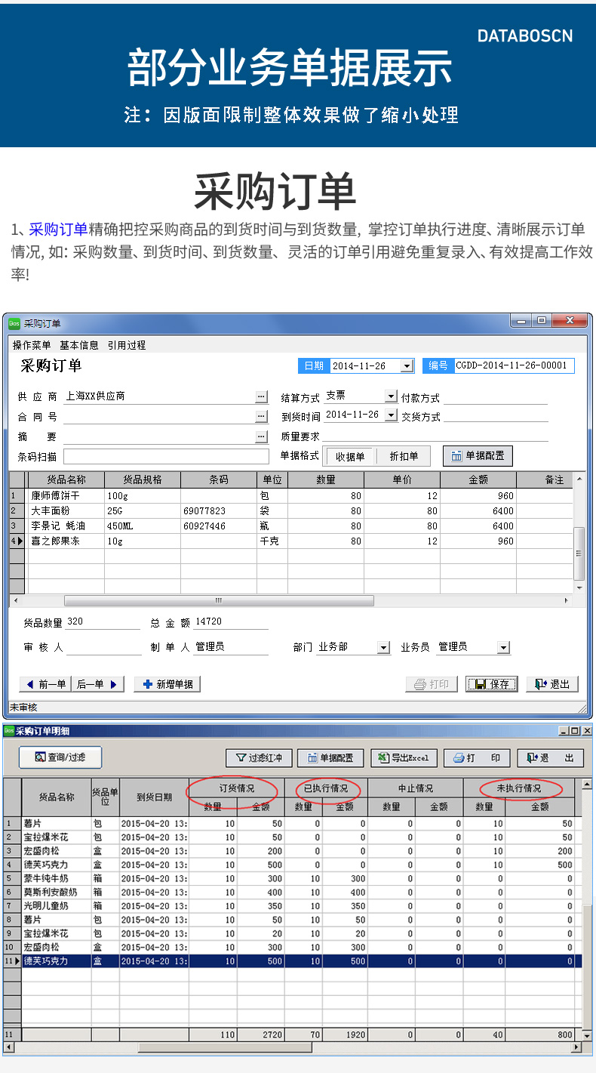Screen dimensions: 596x1073
Task: Open the 操作菜单 menu
Action: [x=32, y=345]
